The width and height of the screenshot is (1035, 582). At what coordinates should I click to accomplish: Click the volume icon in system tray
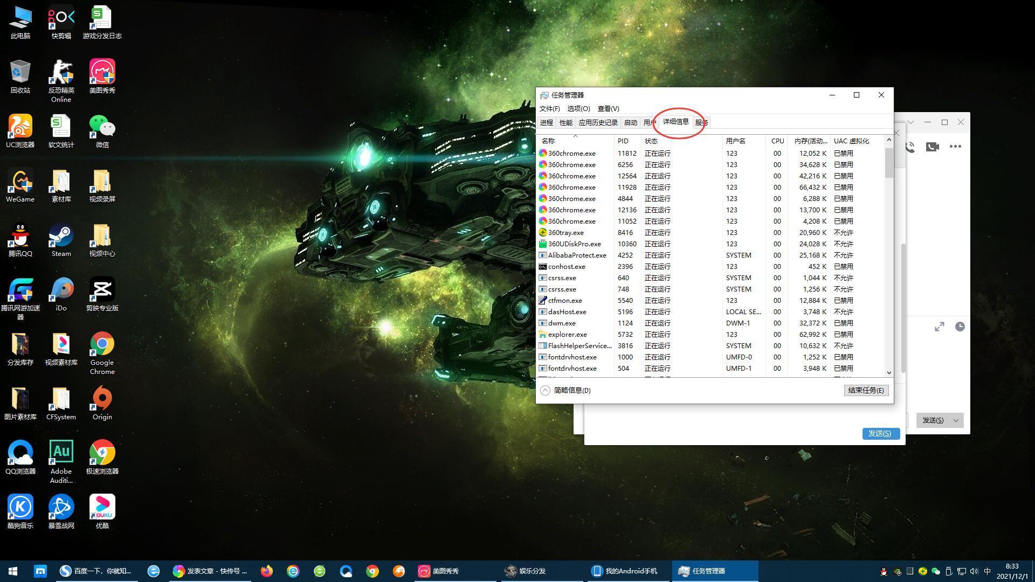[x=974, y=571]
